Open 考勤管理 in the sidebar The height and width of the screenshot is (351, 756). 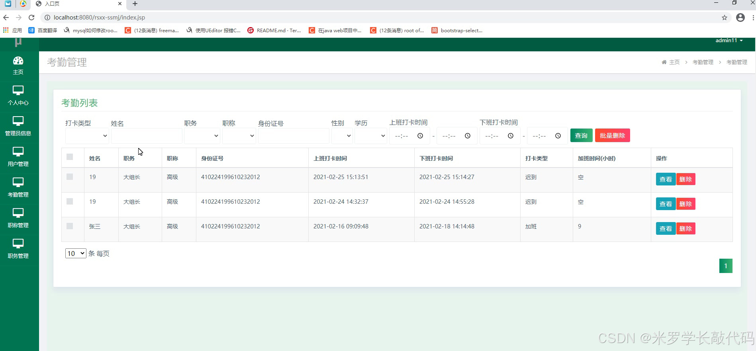tap(18, 188)
